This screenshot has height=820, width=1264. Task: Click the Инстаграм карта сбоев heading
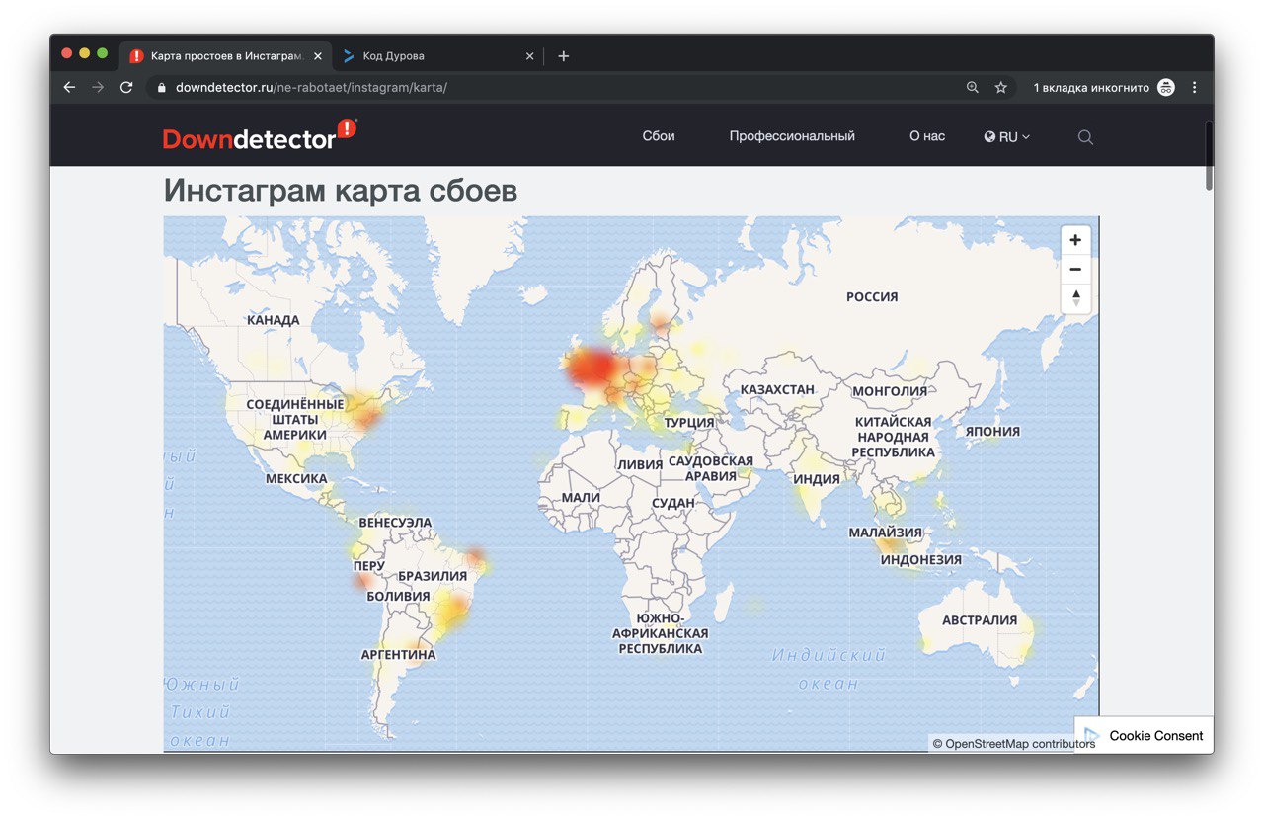click(341, 191)
